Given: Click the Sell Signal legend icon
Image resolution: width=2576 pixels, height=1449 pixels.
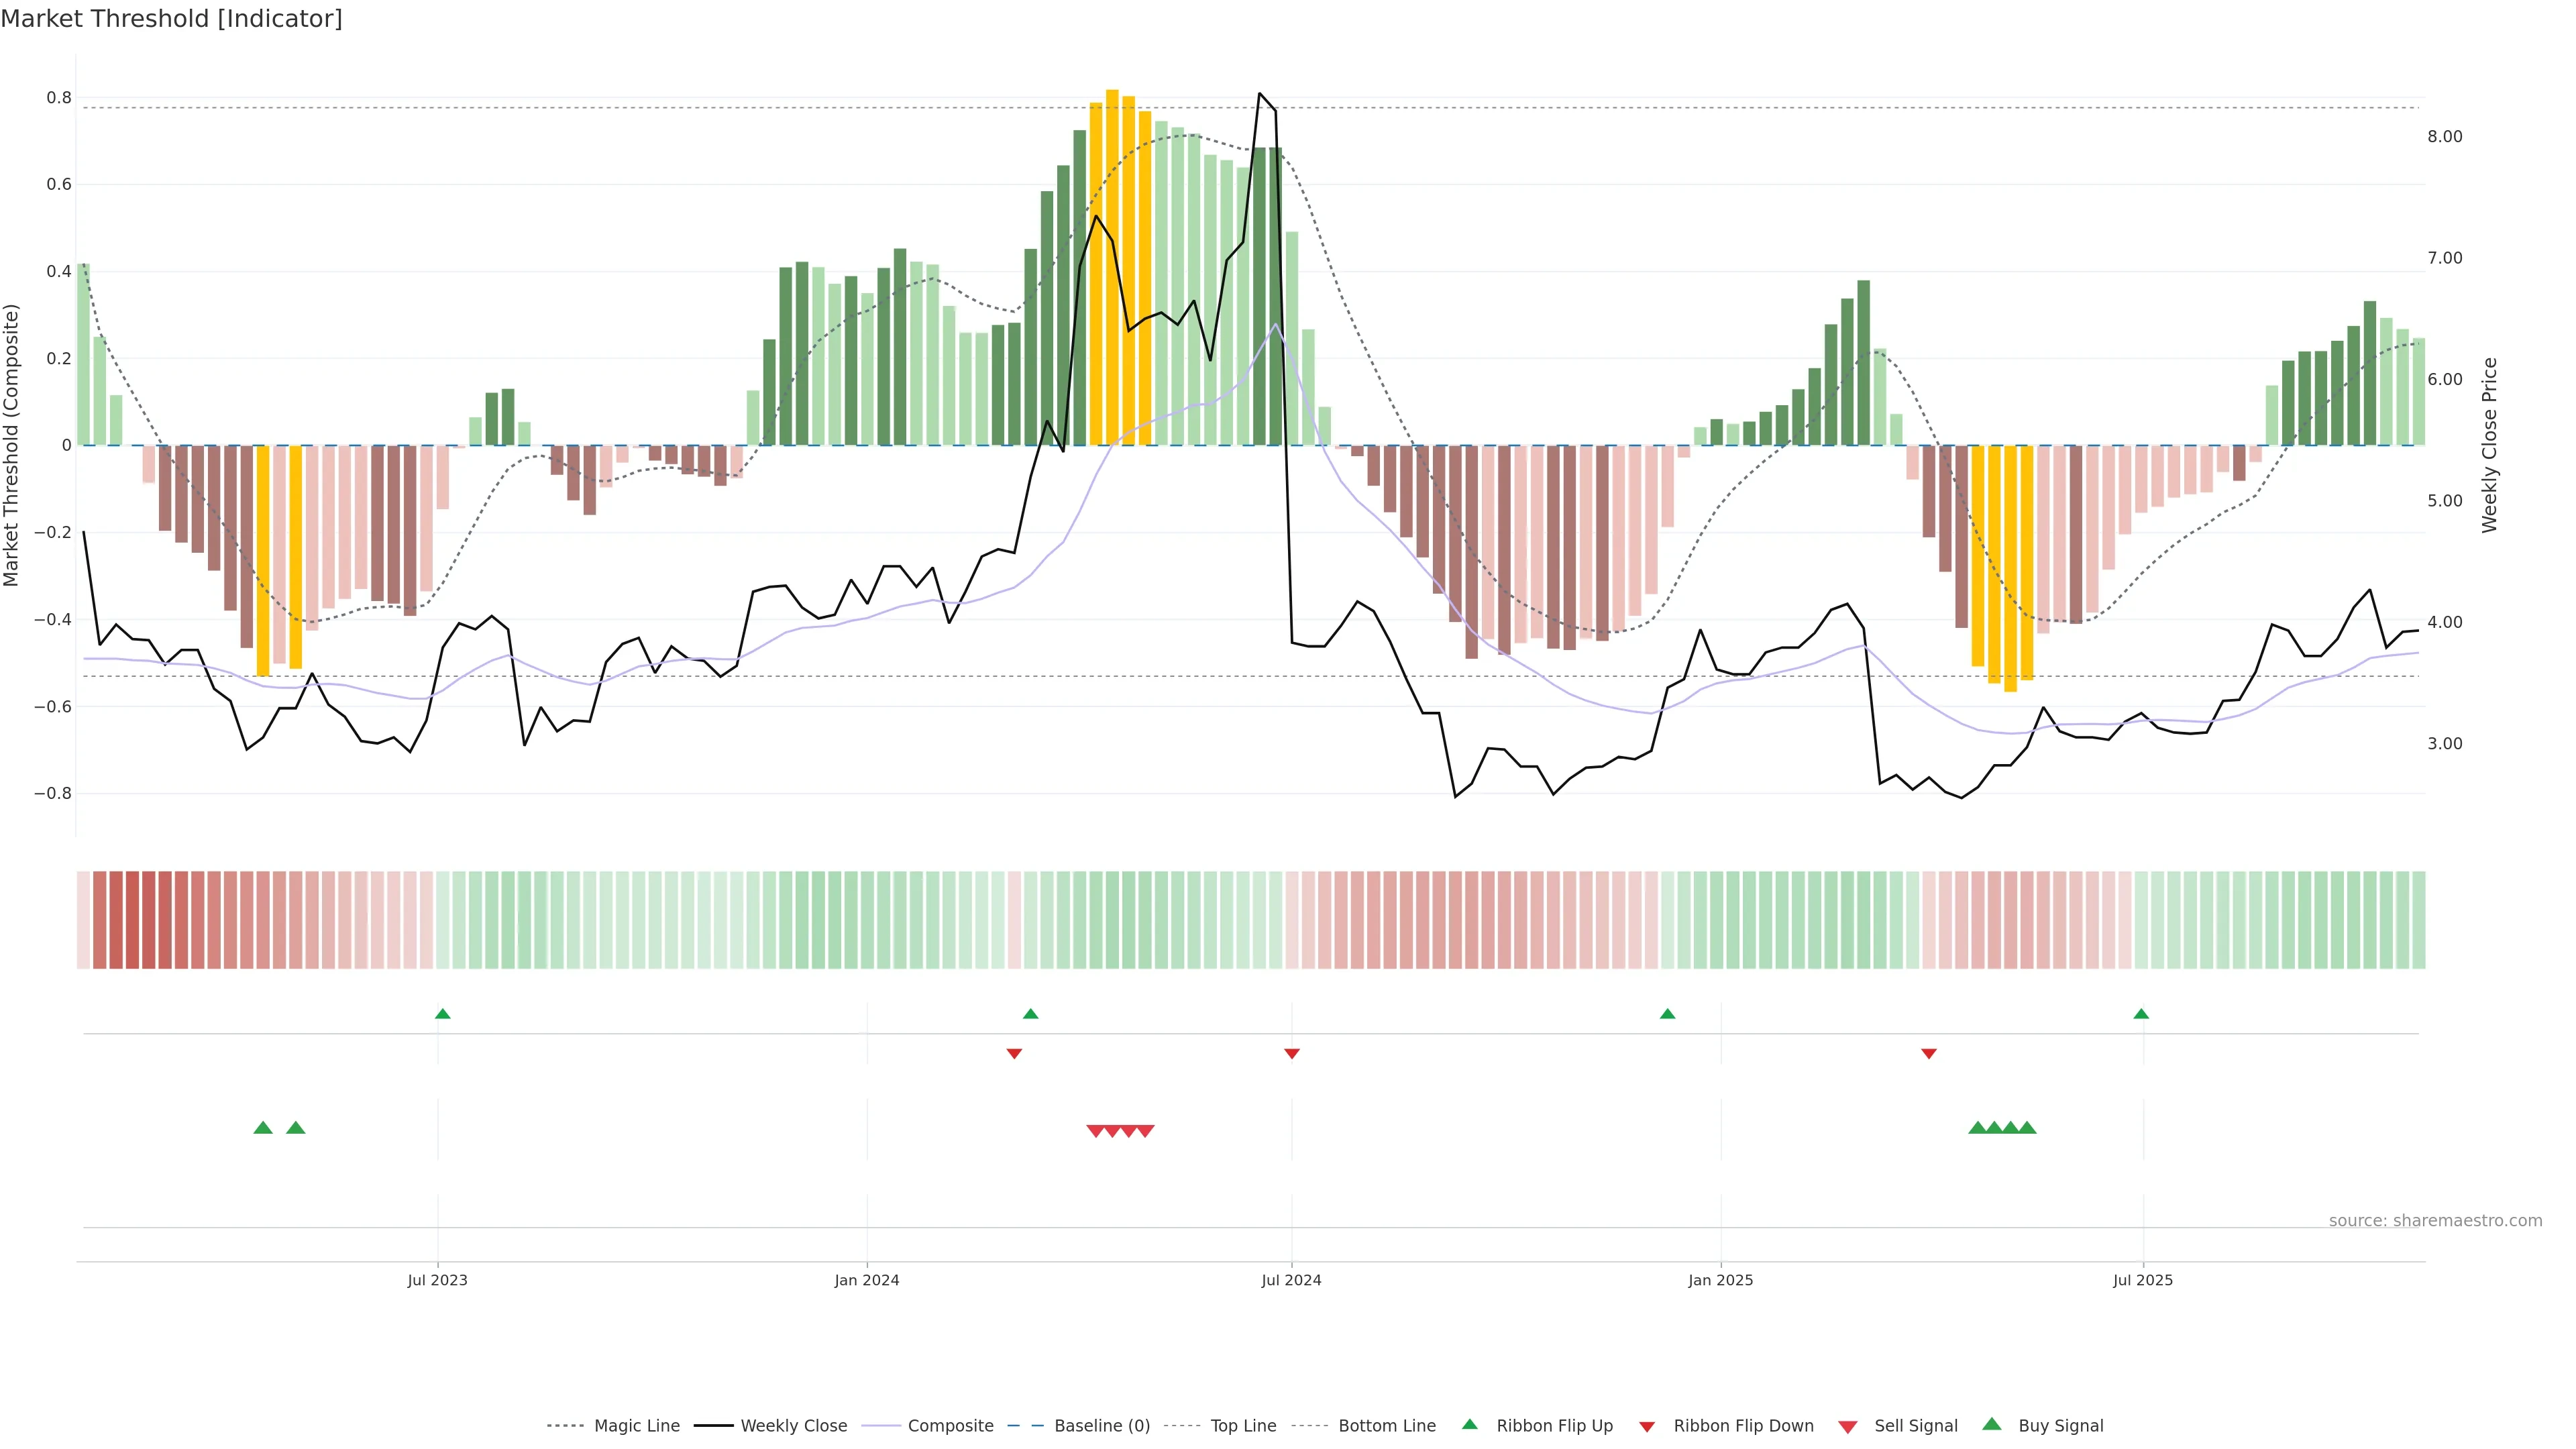Looking at the screenshot, I should pos(1847,1427).
